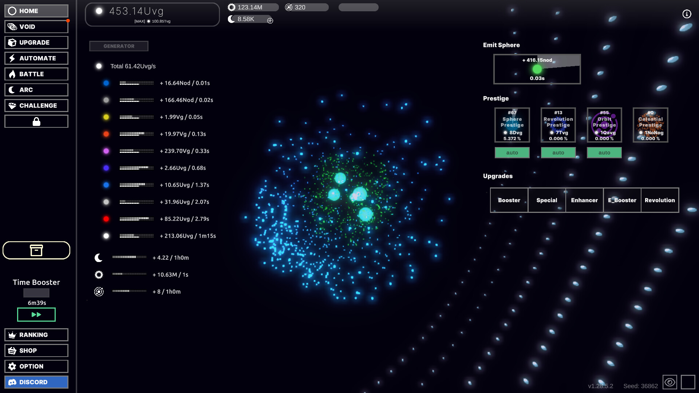The height and width of the screenshot is (393, 699).
Task: Open the chest icon above Time Booster
Action: pos(36,250)
